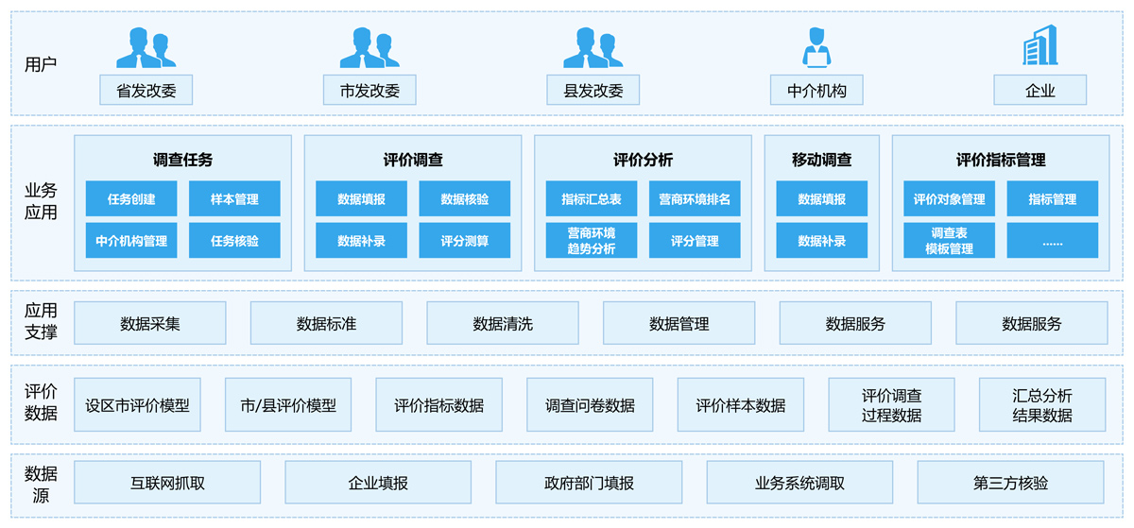
Task: Open 任务核验 module
Action: point(234,241)
